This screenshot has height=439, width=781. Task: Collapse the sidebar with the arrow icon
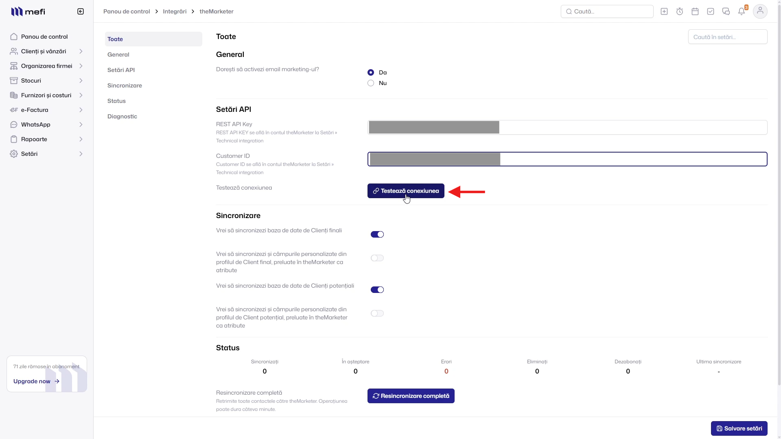pyautogui.click(x=81, y=11)
